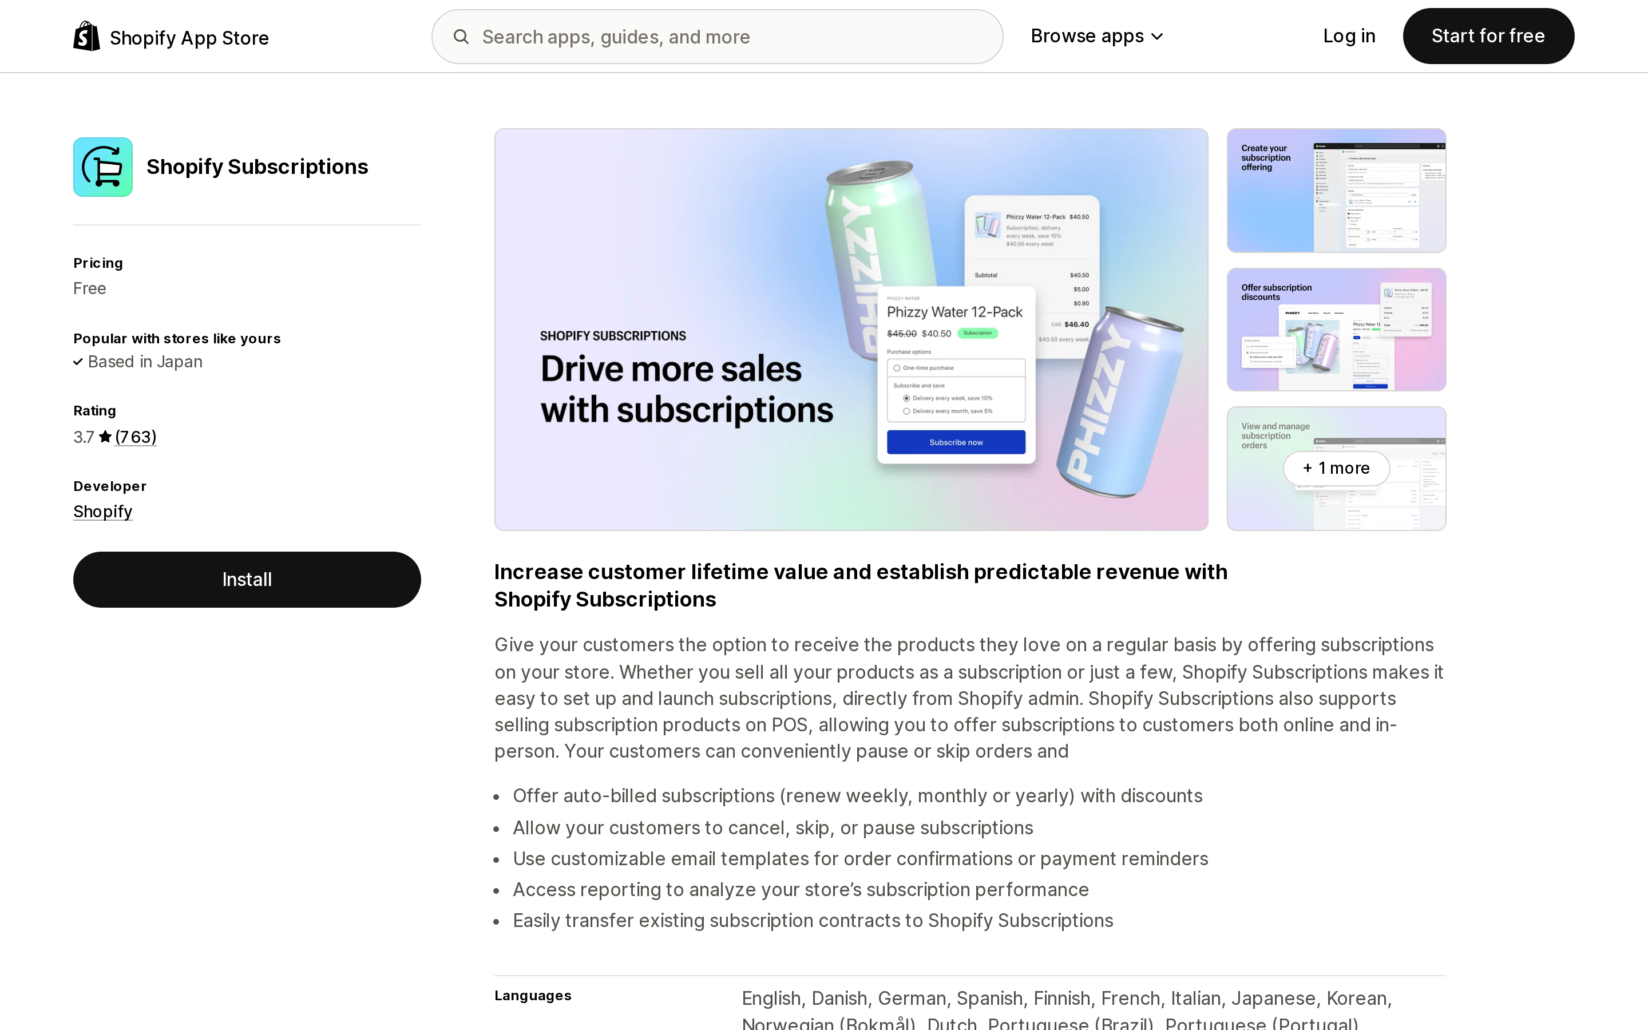Click the Popular with stores like yours label
The image size is (1648, 1030).
click(x=177, y=339)
